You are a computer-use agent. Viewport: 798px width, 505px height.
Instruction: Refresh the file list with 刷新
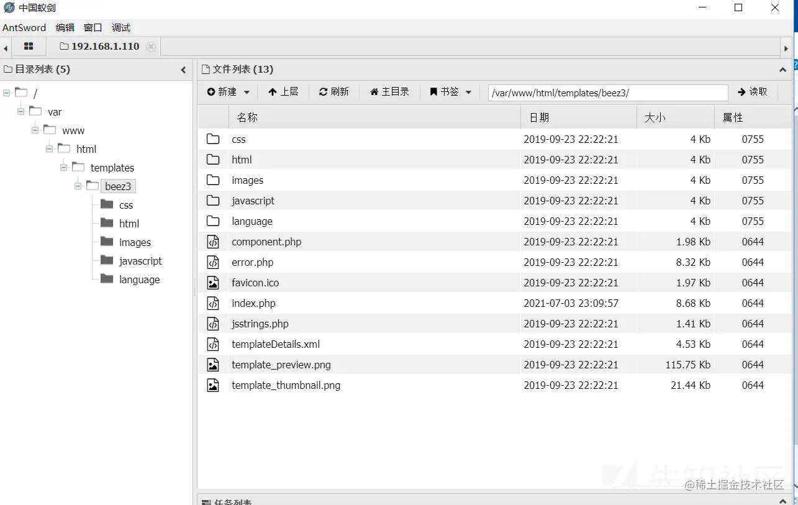point(334,92)
